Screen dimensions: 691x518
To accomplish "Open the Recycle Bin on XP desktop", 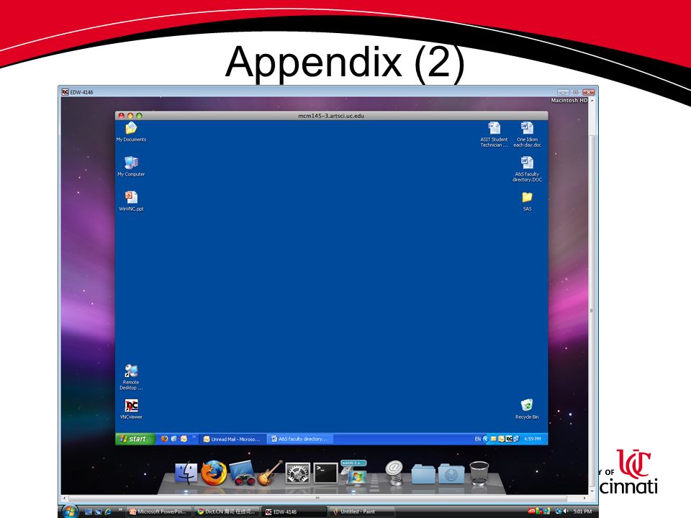I will coord(527,409).
